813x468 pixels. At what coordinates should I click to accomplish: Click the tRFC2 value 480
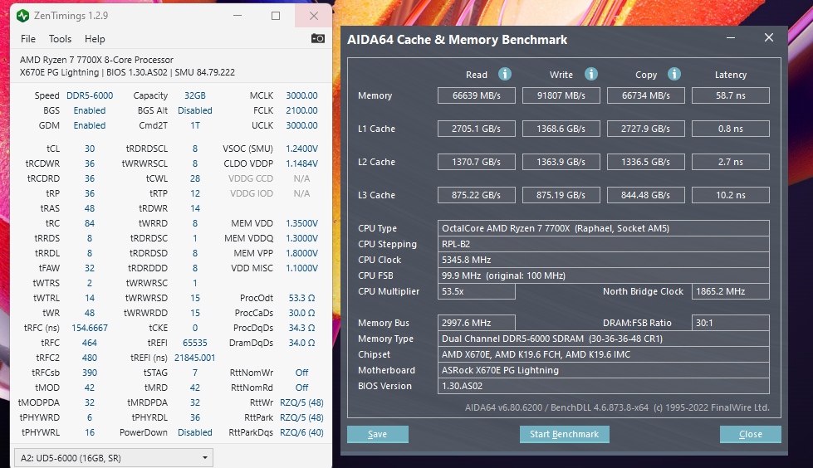90,358
